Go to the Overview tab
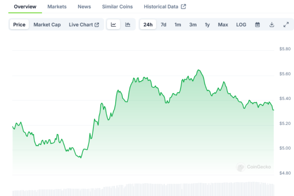The width and height of the screenshot is (294, 196). [x=25, y=7]
